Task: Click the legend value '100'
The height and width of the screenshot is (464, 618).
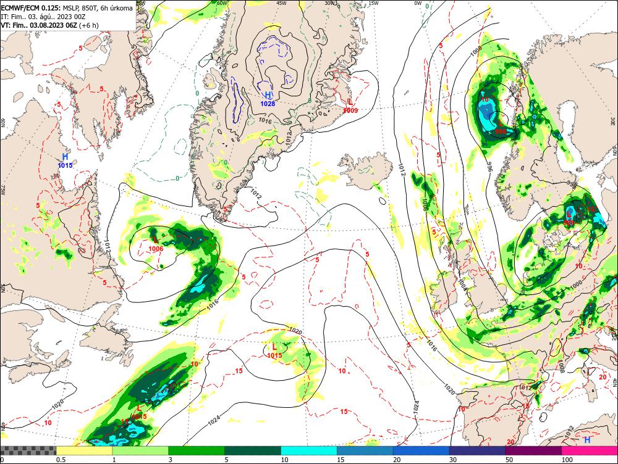Action: click(567, 460)
